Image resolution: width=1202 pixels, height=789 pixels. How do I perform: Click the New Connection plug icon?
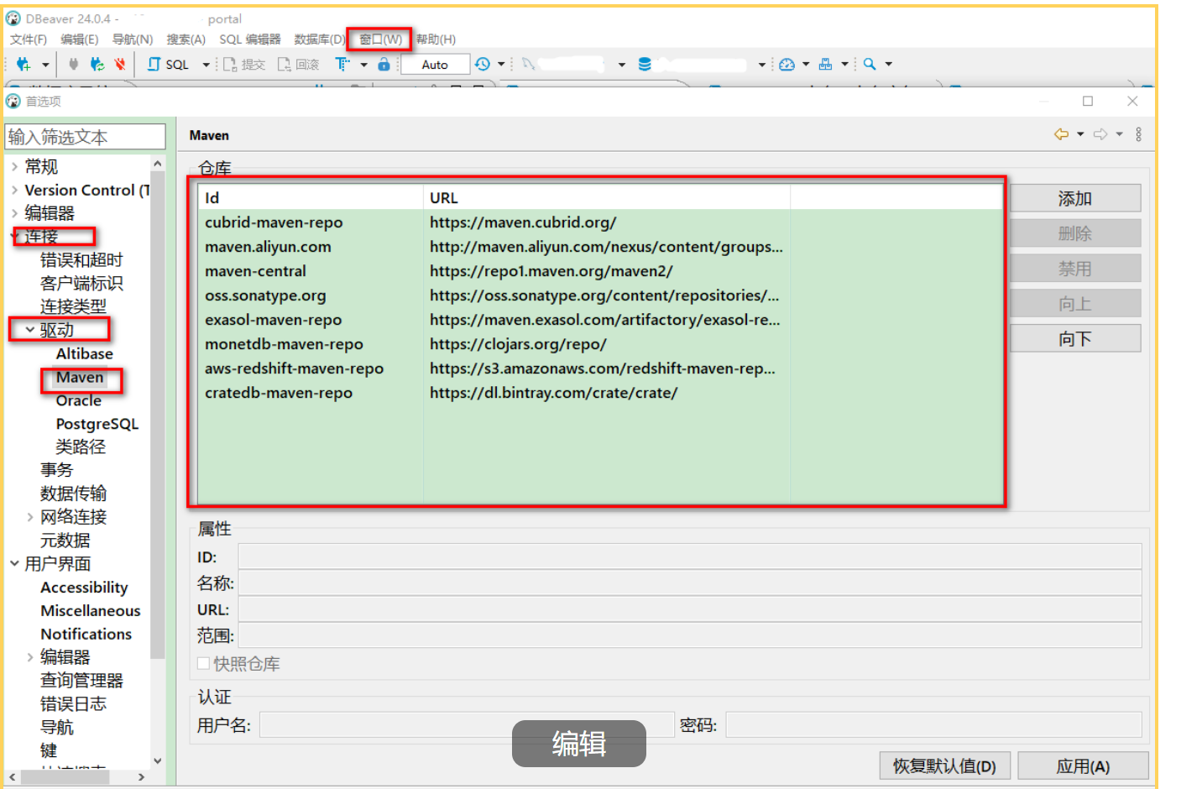[23, 64]
